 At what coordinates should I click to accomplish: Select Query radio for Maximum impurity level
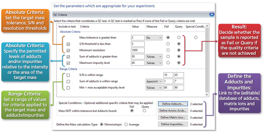click(x=179, y=63)
